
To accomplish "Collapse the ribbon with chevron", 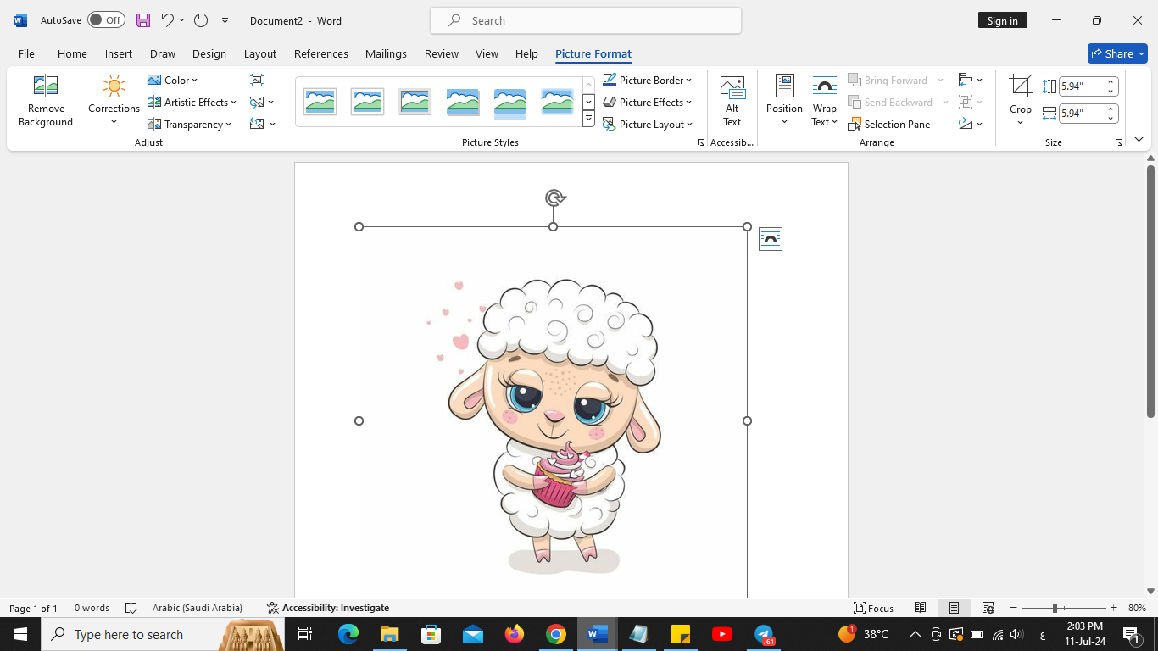I will coord(1139,139).
